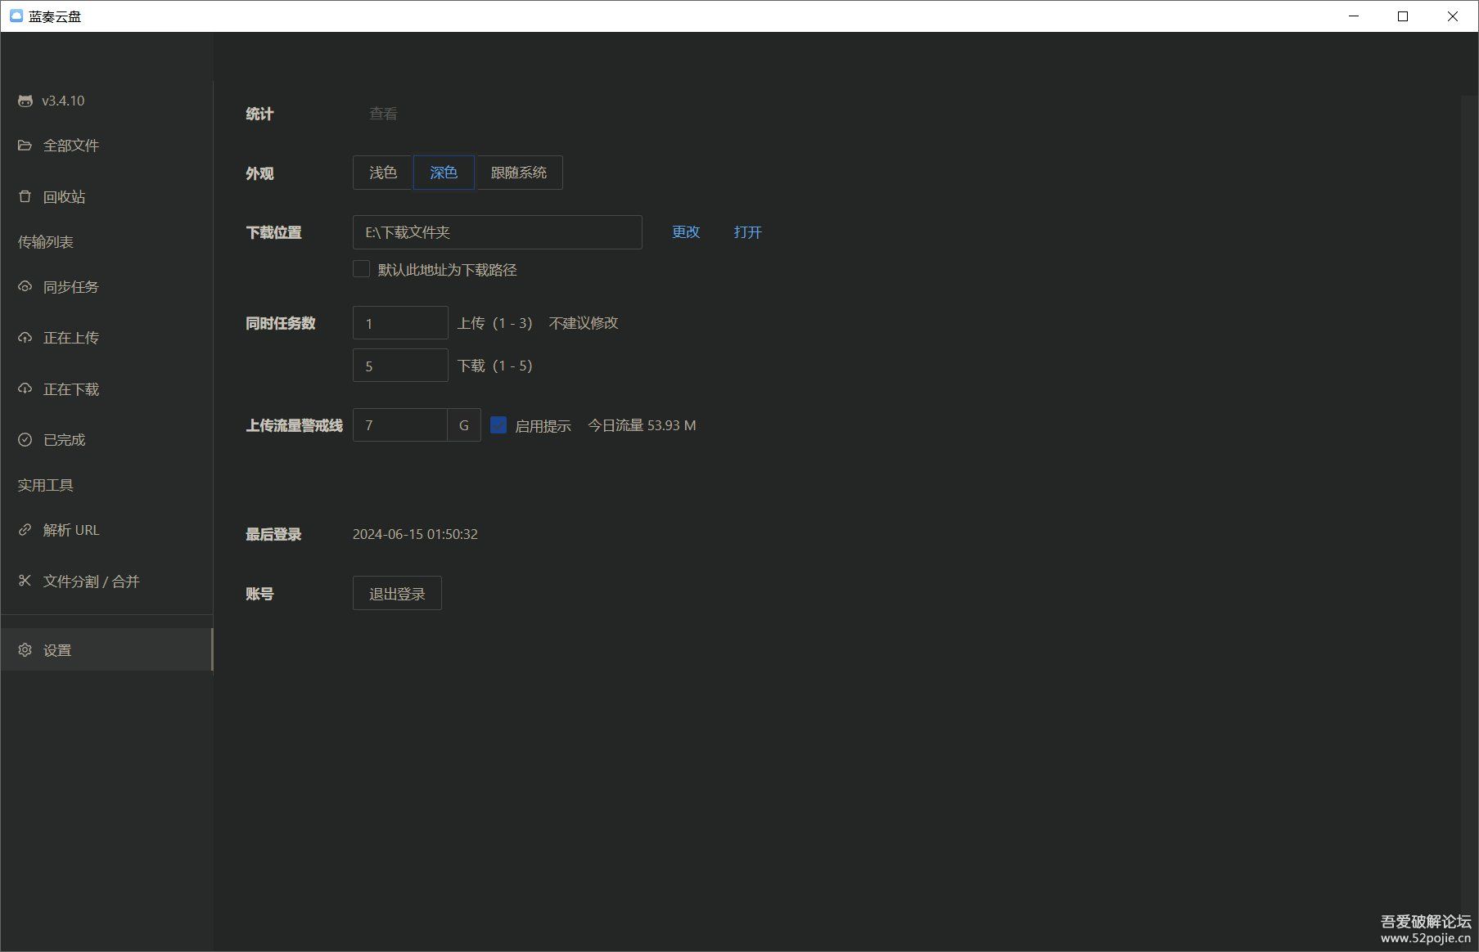Click the scissors icon beside 文件分割 / 合并
The width and height of the screenshot is (1479, 952).
(x=25, y=581)
